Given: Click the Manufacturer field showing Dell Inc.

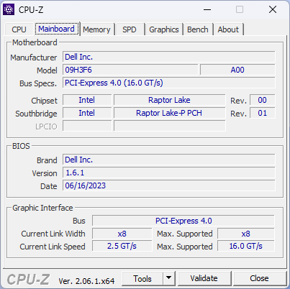Looking at the screenshot, I should click(169, 57).
